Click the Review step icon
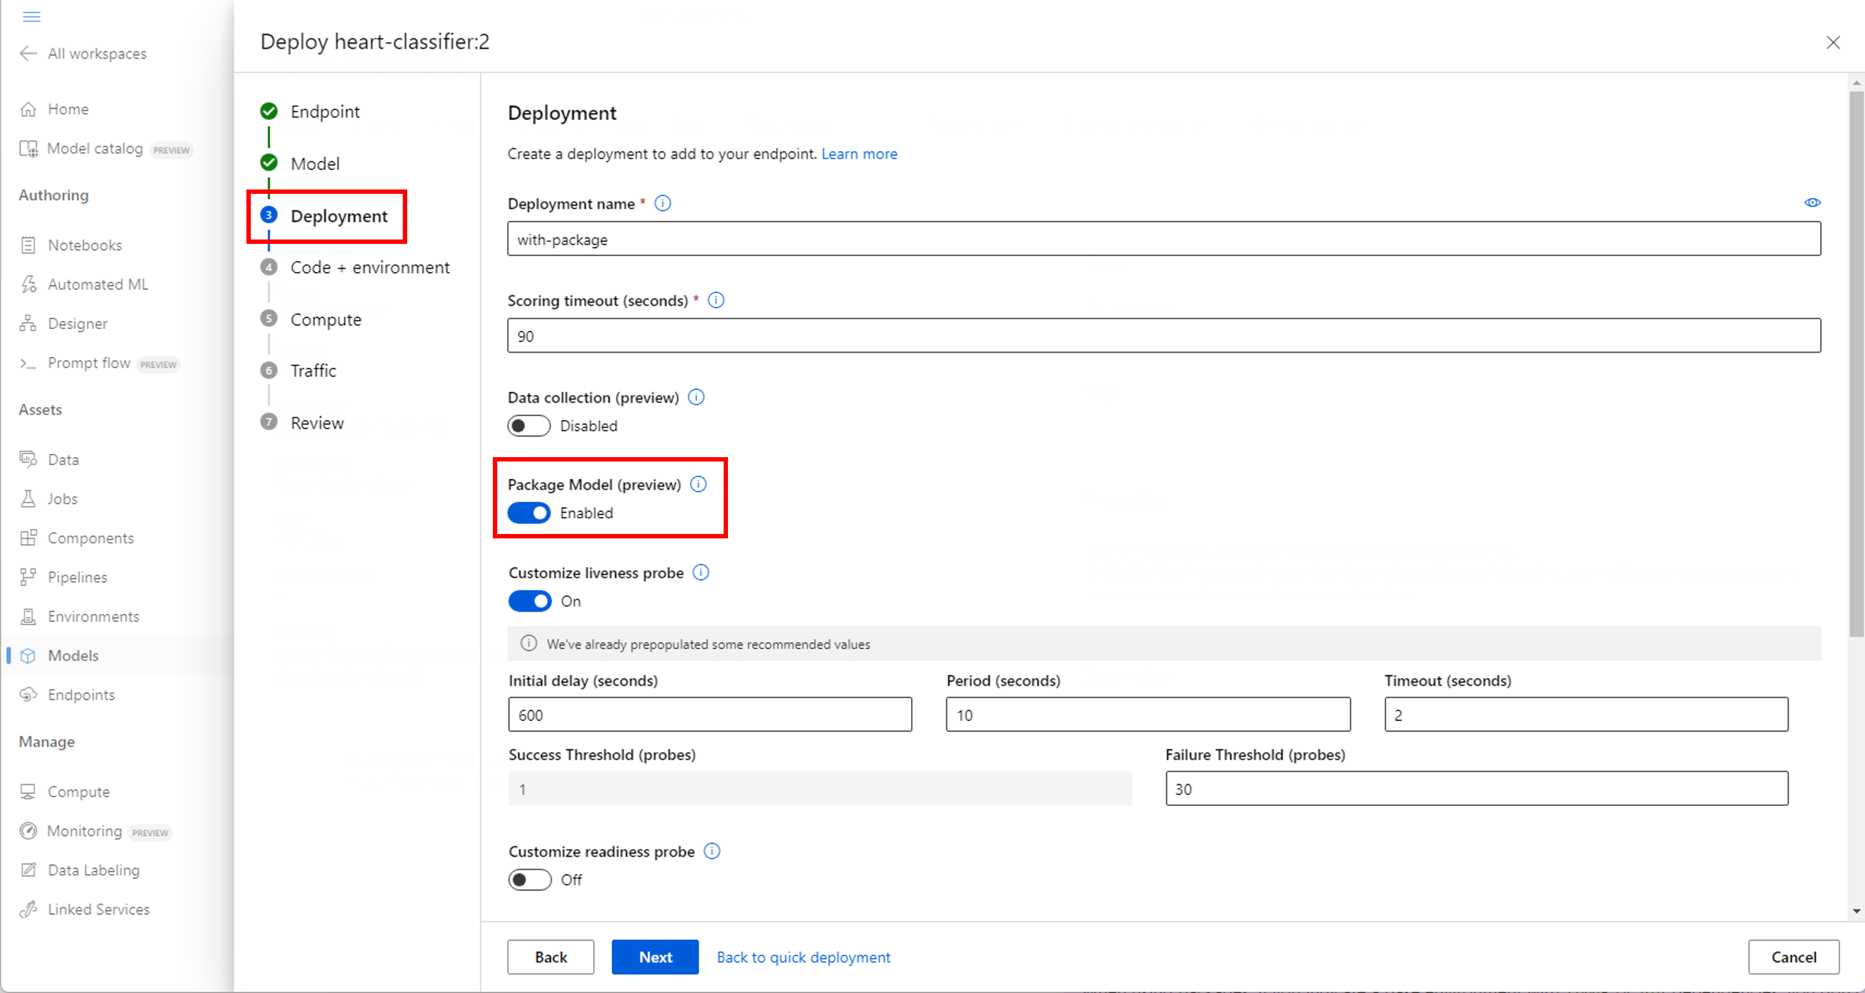Image resolution: width=1865 pixels, height=993 pixels. pos(270,422)
